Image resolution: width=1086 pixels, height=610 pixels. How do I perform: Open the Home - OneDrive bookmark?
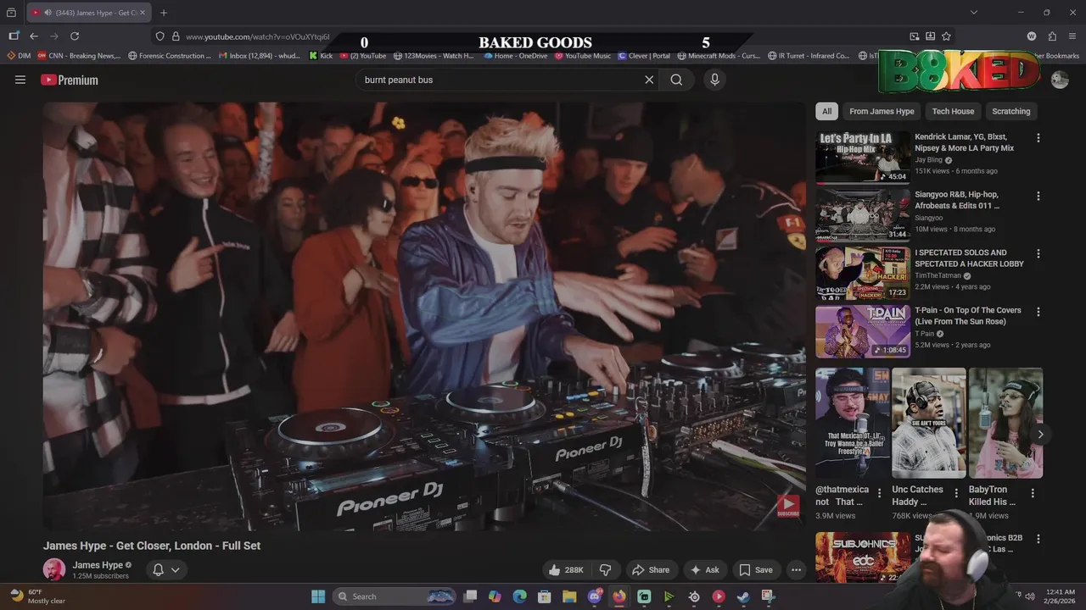click(x=516, y=56)
